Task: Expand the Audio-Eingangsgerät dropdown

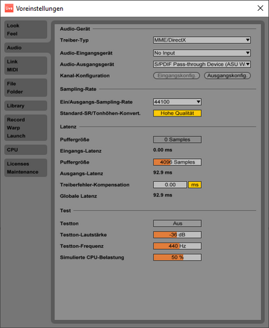Action: tap(202, 53)
